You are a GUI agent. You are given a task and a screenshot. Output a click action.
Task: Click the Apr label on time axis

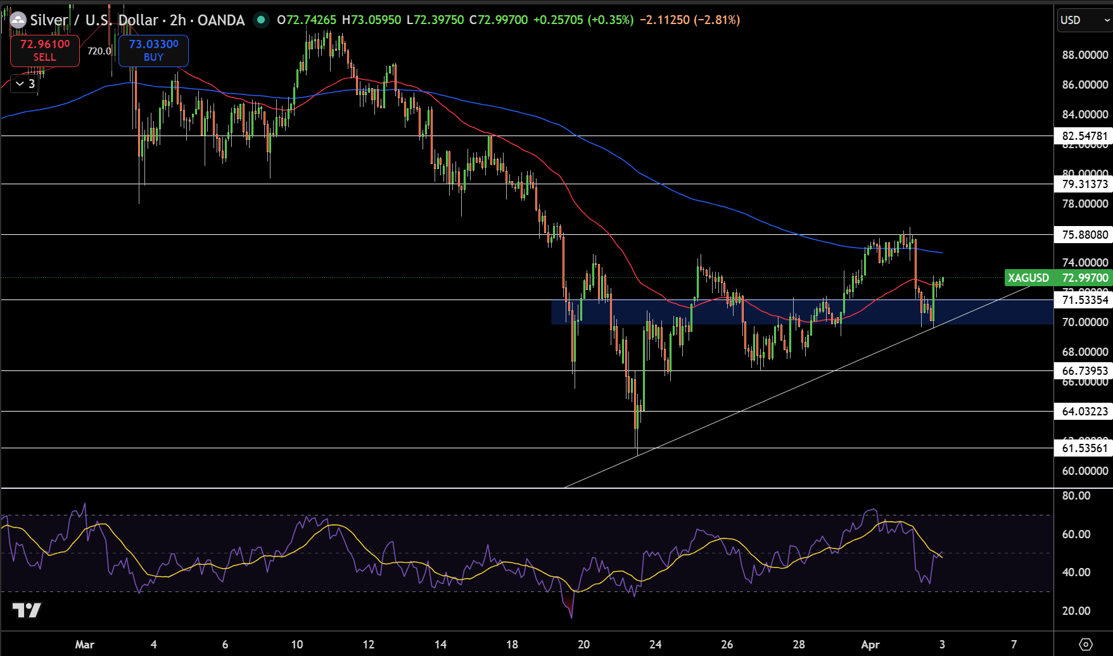coord(870,645)
